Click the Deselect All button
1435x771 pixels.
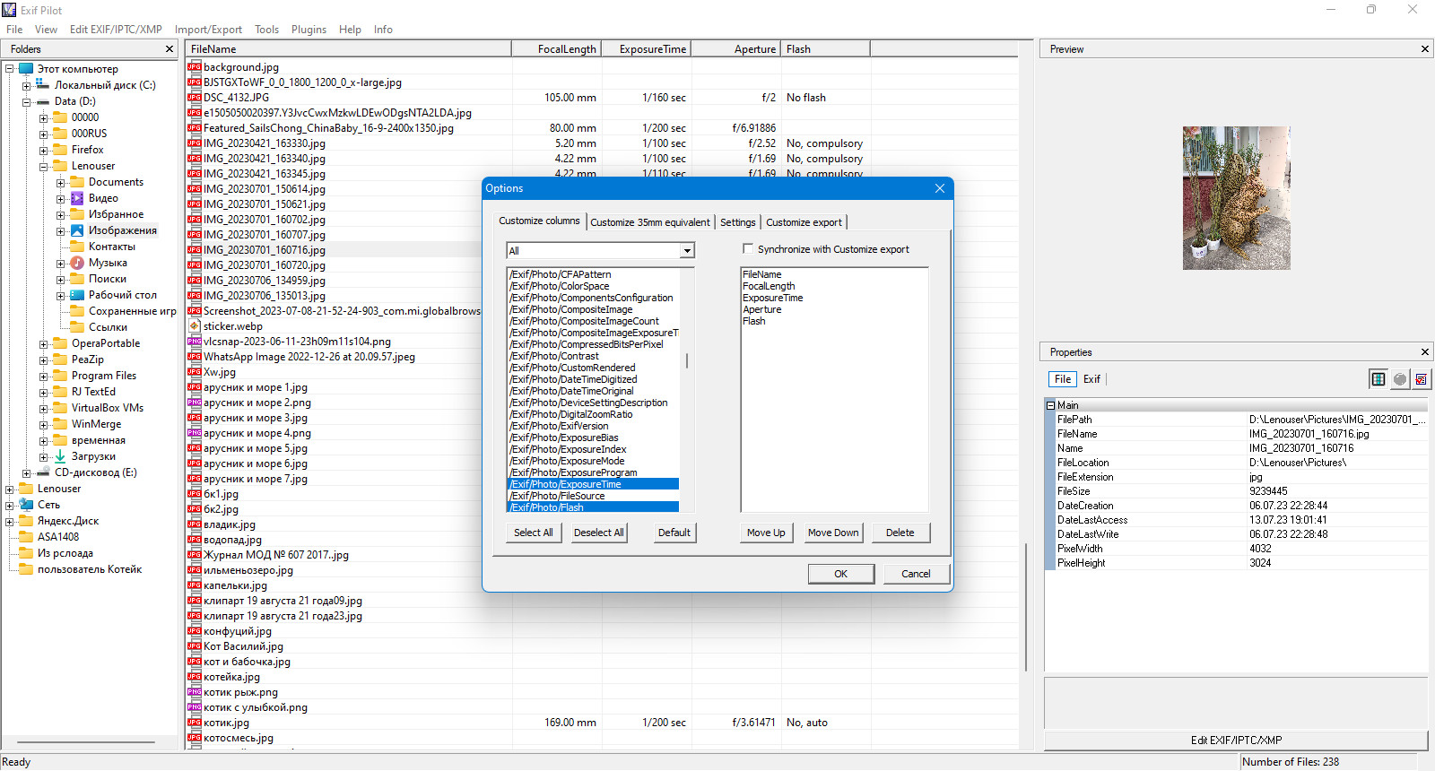point(599,533)
